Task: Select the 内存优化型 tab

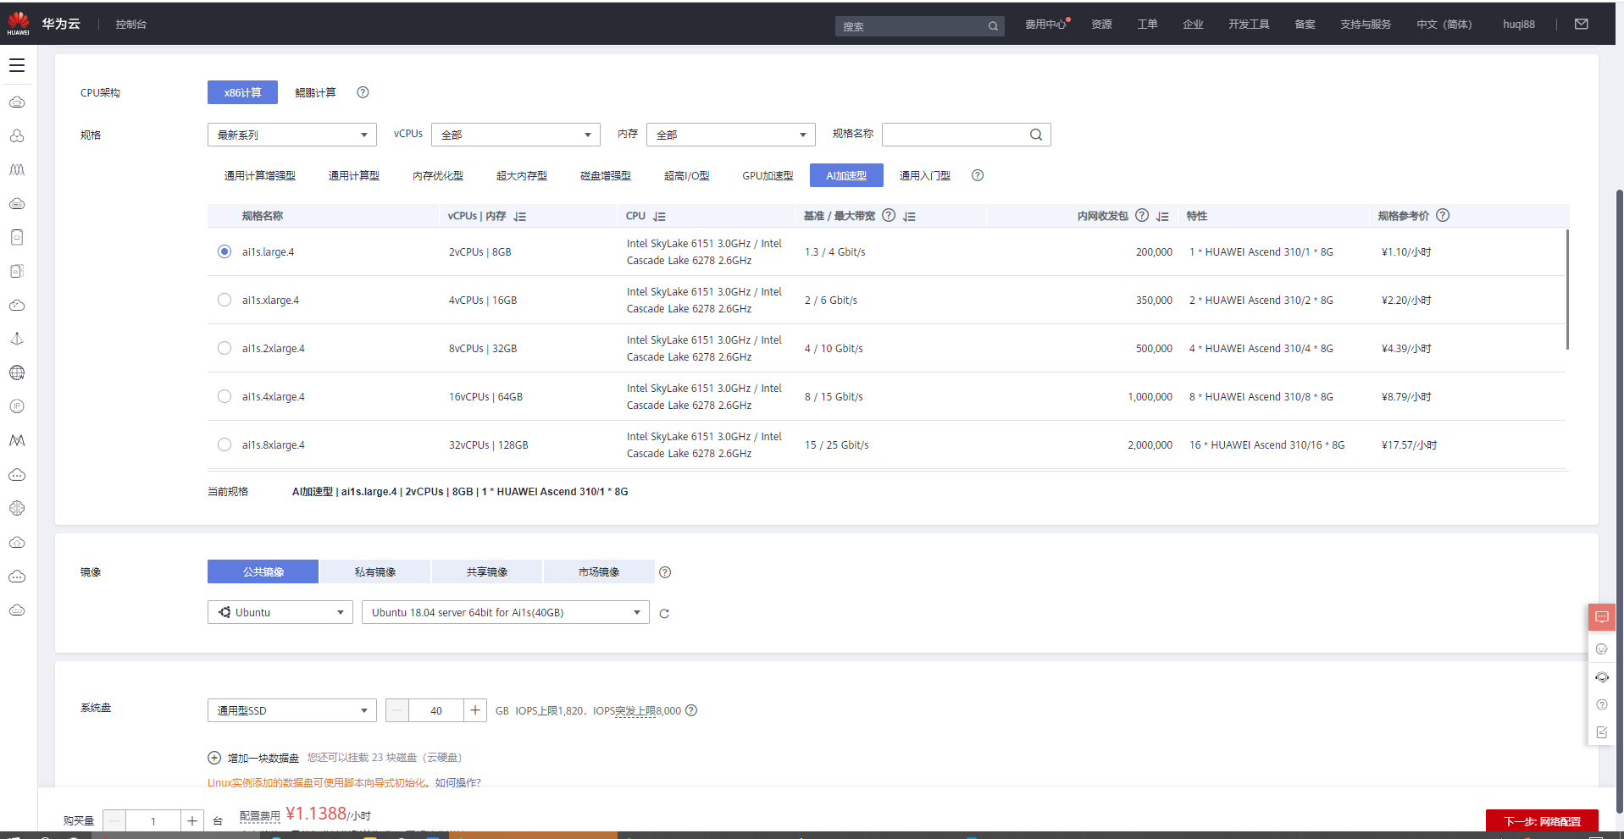Action: (438, 175)
